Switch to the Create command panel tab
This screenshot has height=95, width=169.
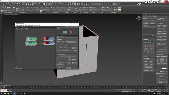click(144, 15)
